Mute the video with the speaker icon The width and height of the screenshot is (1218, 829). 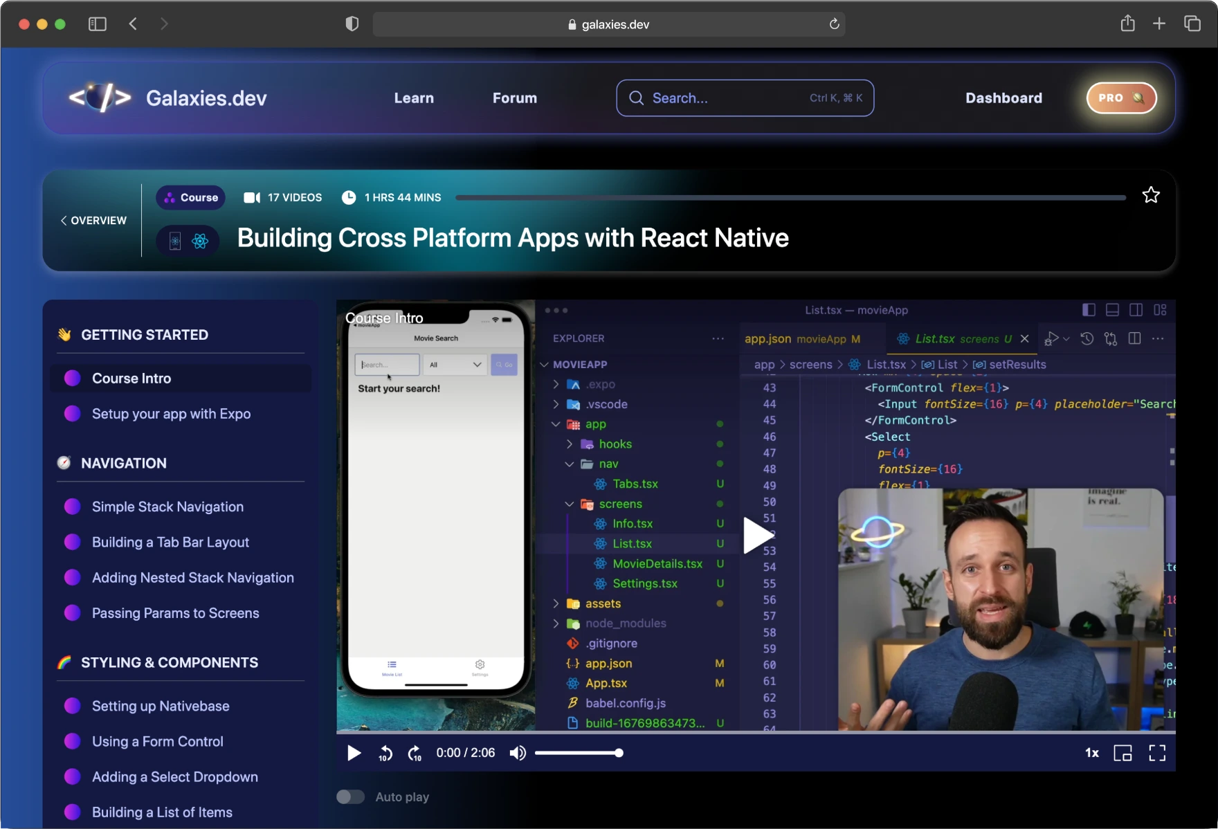[x=517, y=753]
